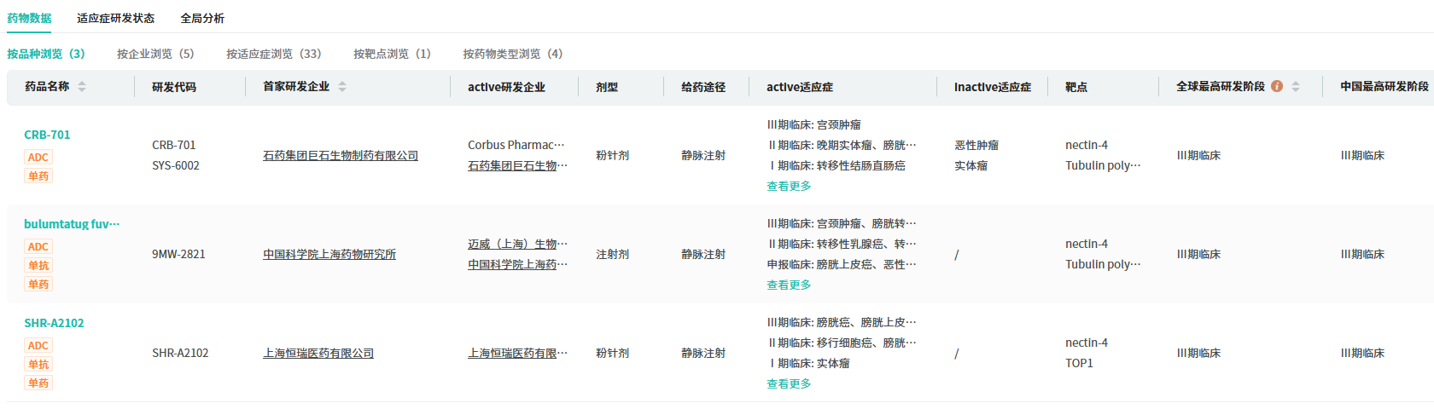Show the 按靶点浏览 (1) view

click(392, 54)
